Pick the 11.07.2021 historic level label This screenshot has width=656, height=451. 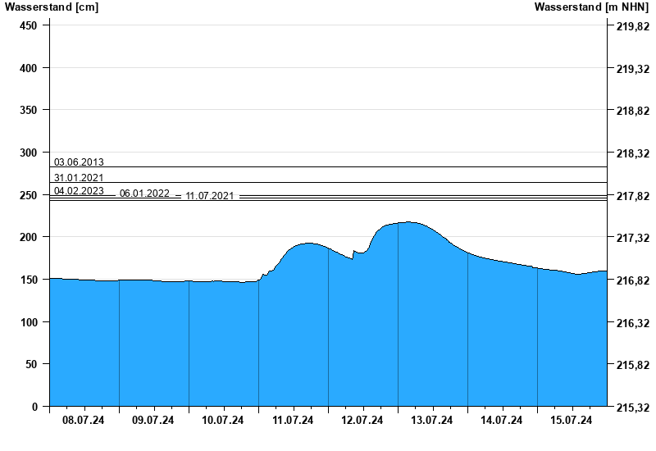pos(210,196)
